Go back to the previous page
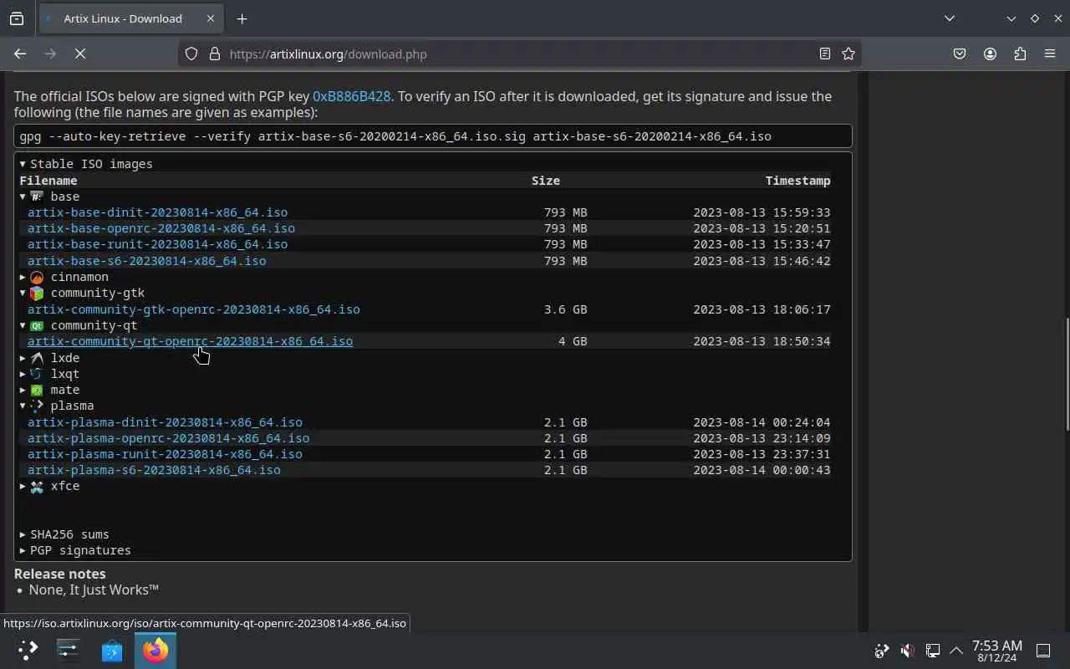Viewport: 1070px width, 669px height. point(20,54)
